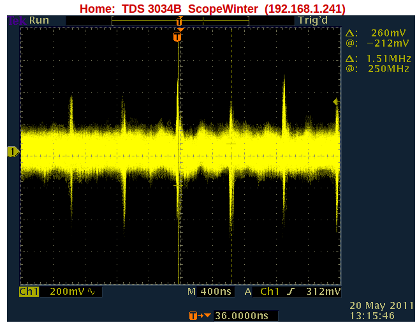This screenshot has height=323, width=417.
Task: Click the orange trigger position T marker
Action: click(177, 37)
